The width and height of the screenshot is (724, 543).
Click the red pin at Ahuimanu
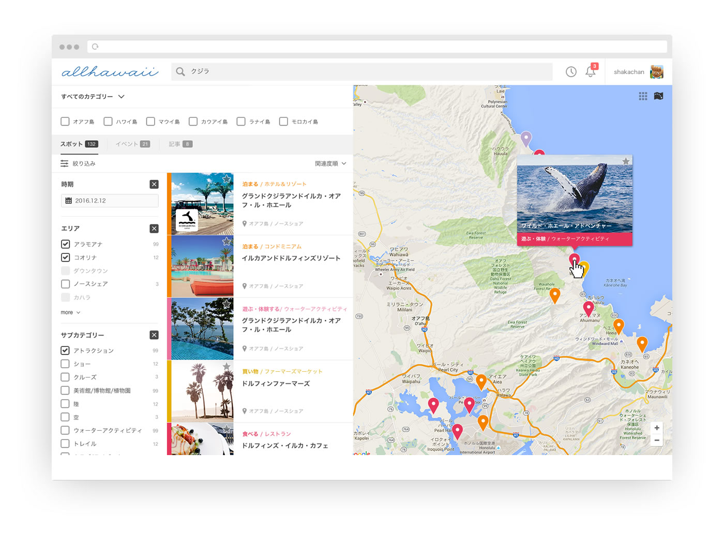(588, 308)
